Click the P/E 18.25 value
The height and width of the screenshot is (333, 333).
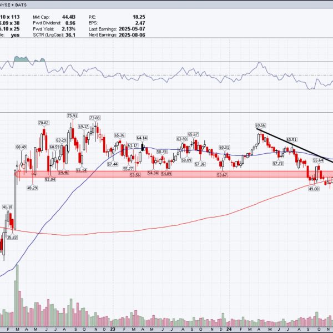coord(139,17)
